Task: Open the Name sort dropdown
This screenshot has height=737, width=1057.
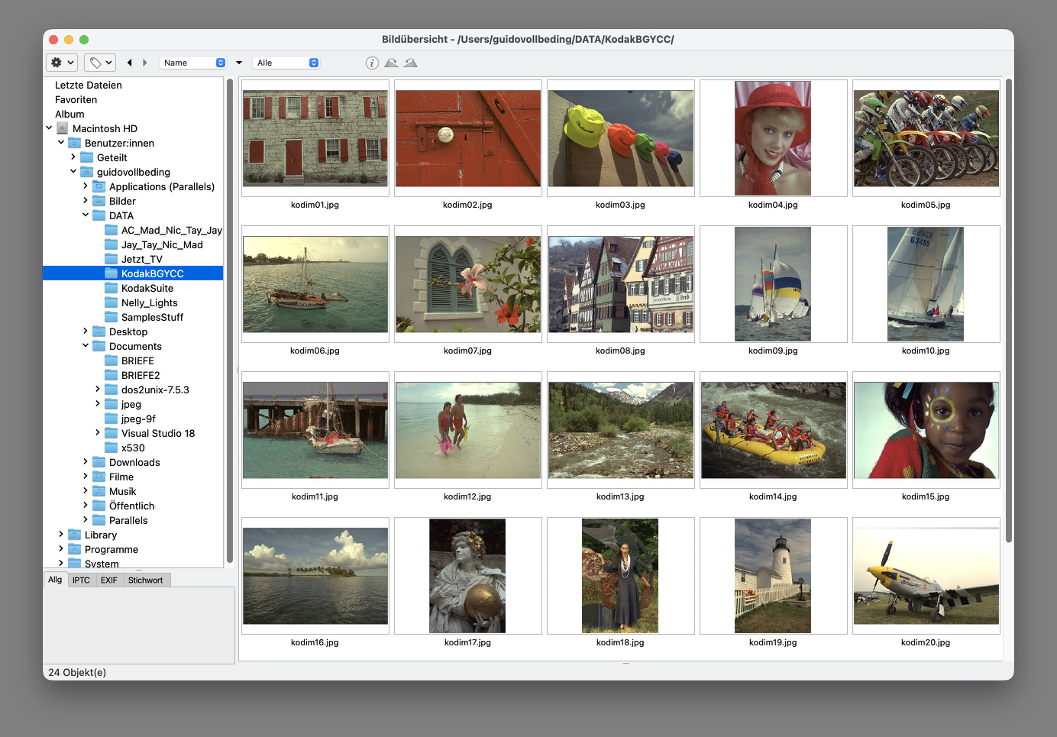Action: coord(194,63)
